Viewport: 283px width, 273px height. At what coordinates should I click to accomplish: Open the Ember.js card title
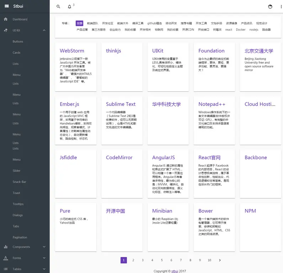(x=69, y=104)
